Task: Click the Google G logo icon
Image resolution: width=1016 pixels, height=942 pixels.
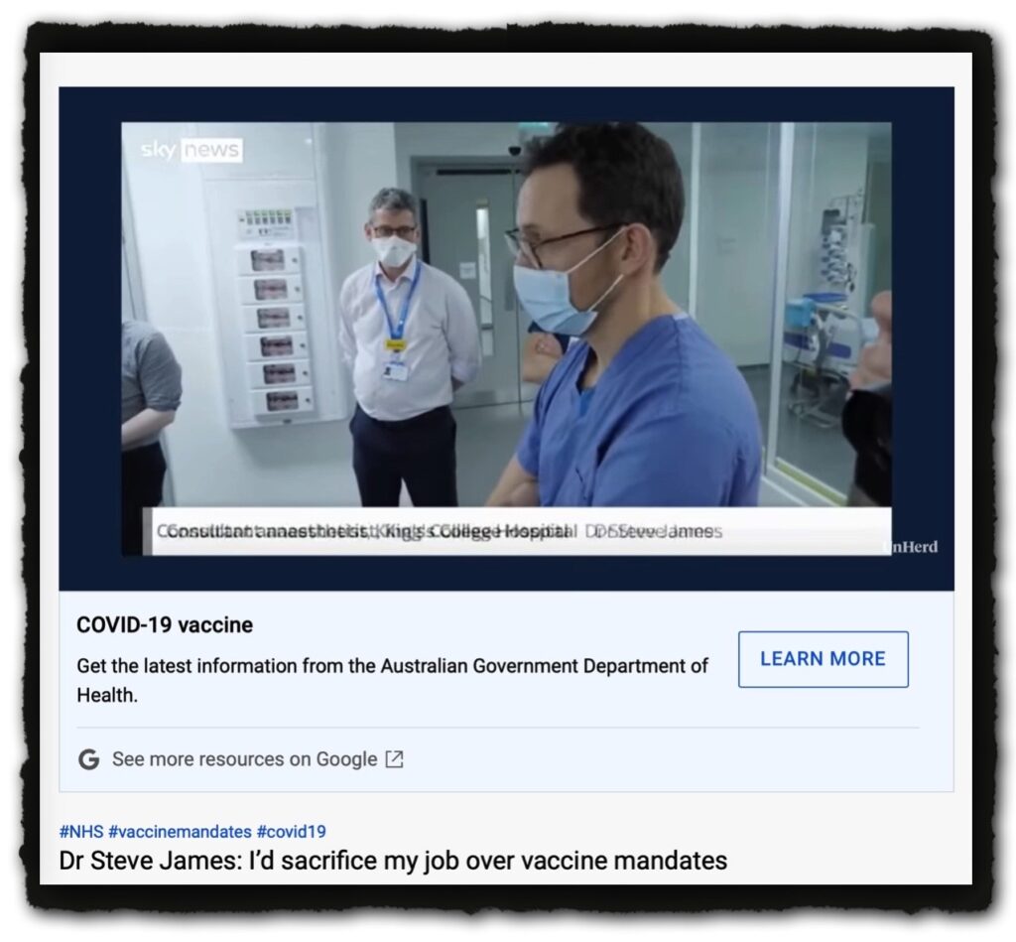Action: pyautogui.click(x=89, y=759)
